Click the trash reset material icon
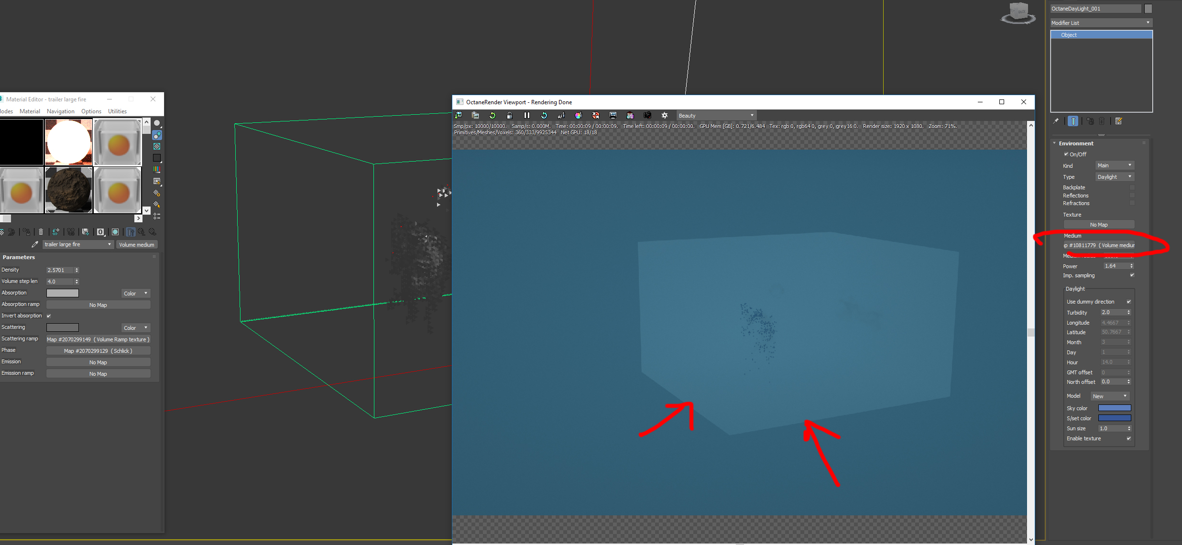The width and height of the screenshot is (1182, 545). (x=41, y=232)
